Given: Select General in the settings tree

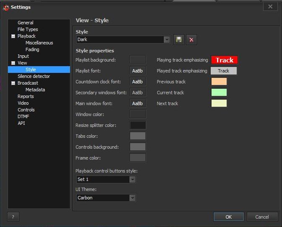Looking at the screenshot, I should (26, 23).
